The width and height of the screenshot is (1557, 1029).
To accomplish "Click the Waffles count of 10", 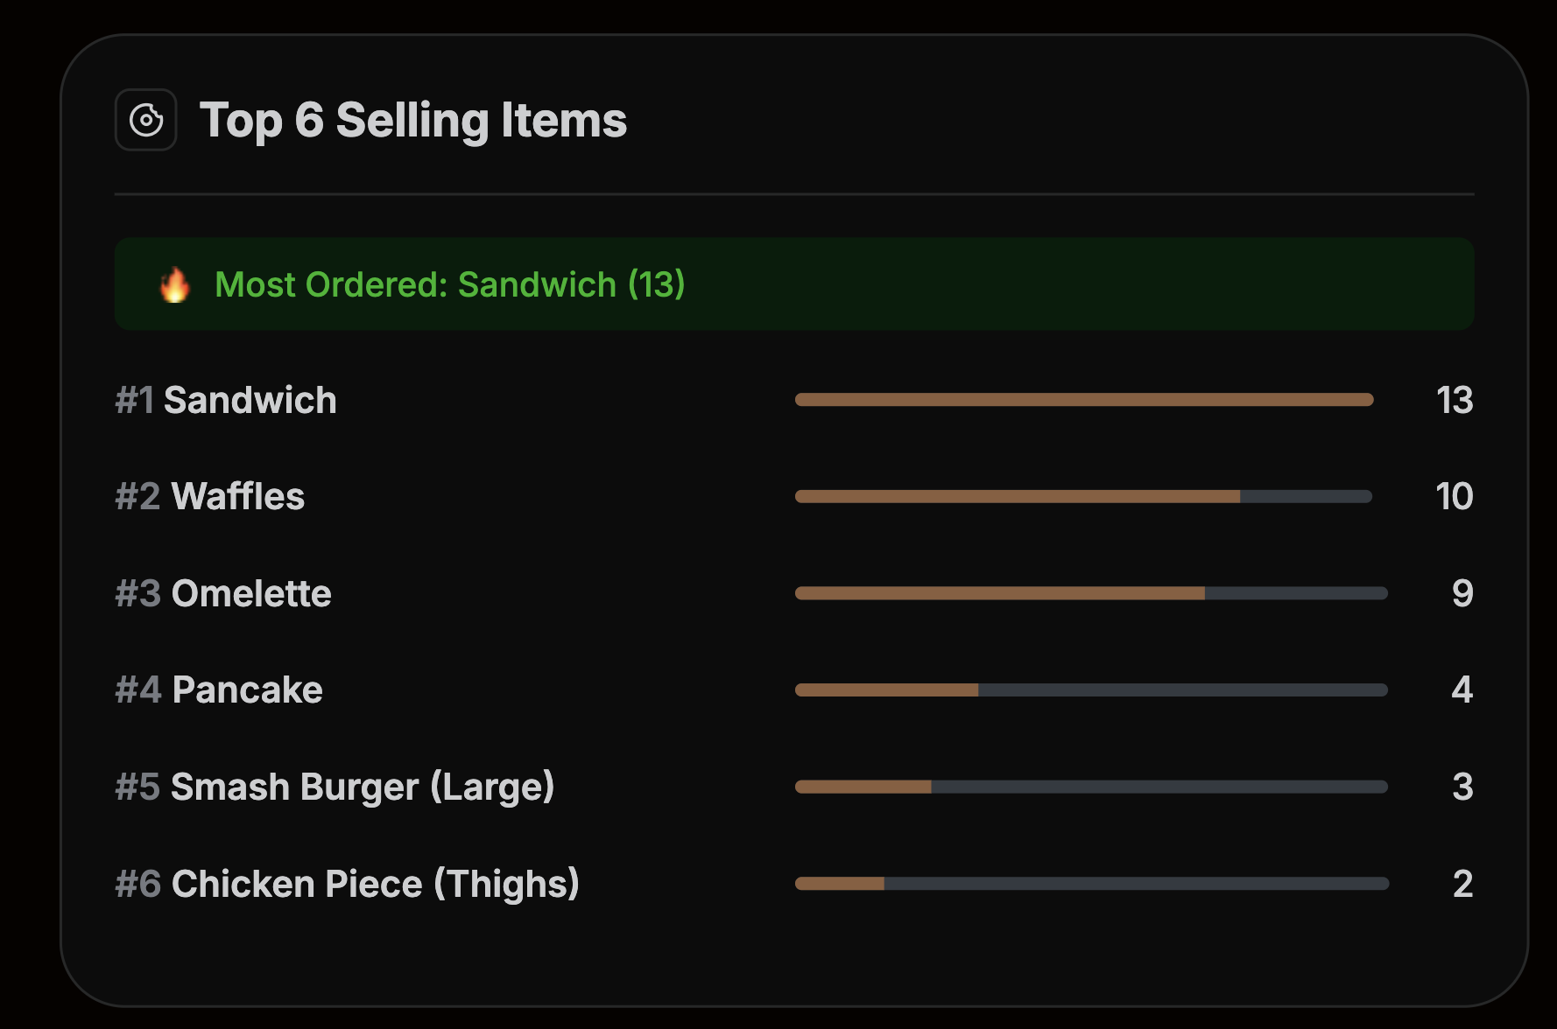I will [x=1455, y=497].
